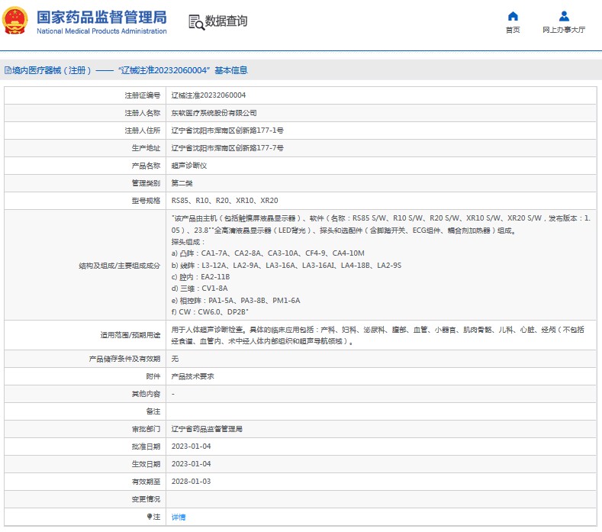Select address ending 创新路177-1号
The image size is (602, 532).
click(x=227, y=131)
